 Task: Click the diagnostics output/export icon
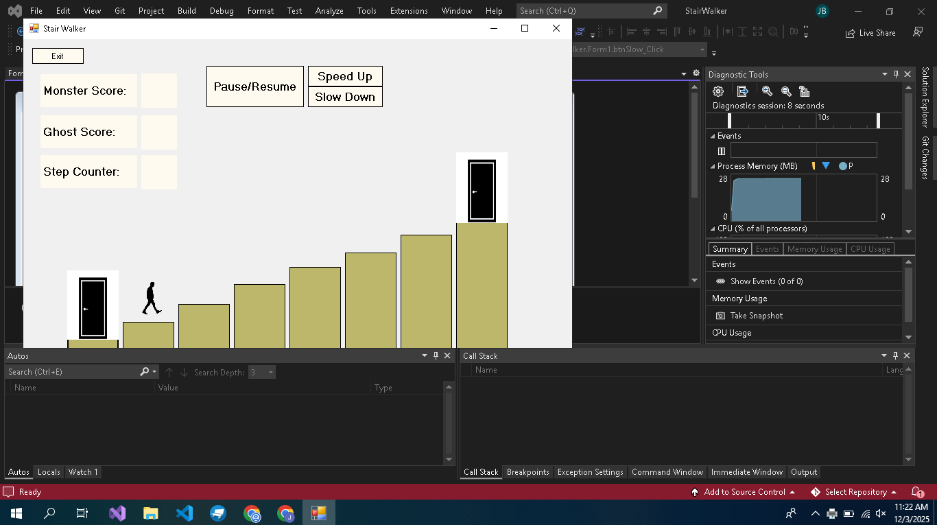[742, 91]
